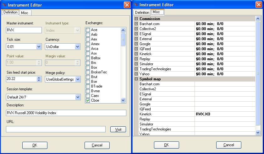Collapse the Commission section

click(136, 19)
